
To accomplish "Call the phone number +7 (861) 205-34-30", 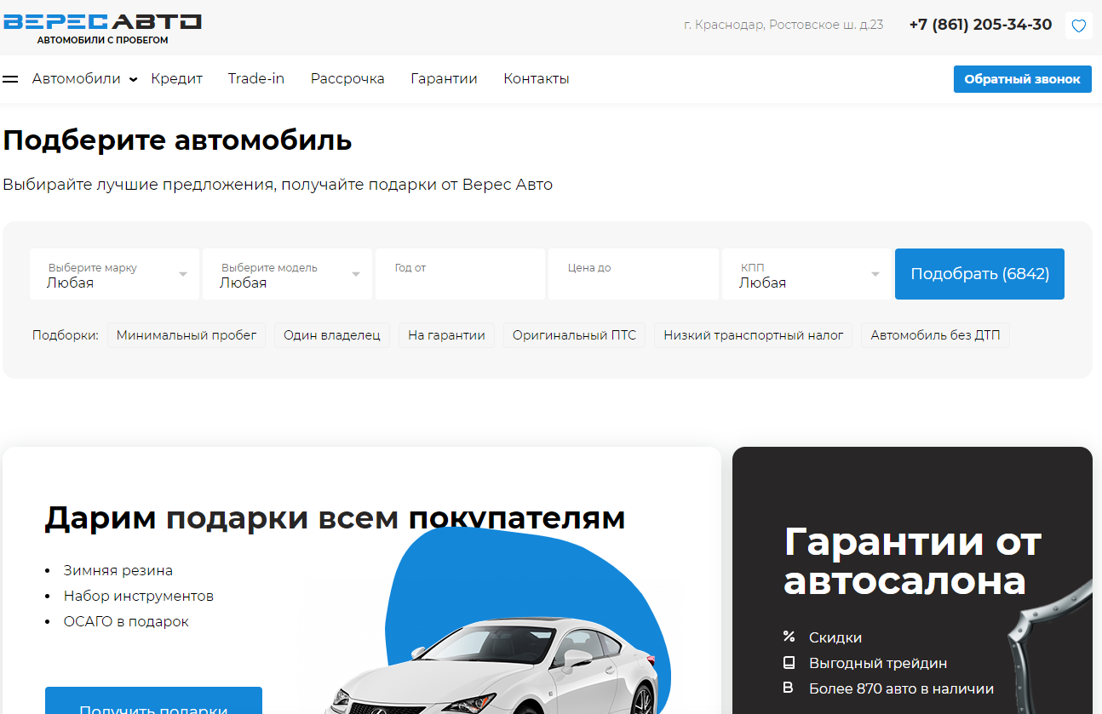I will [x=980, y=25].
